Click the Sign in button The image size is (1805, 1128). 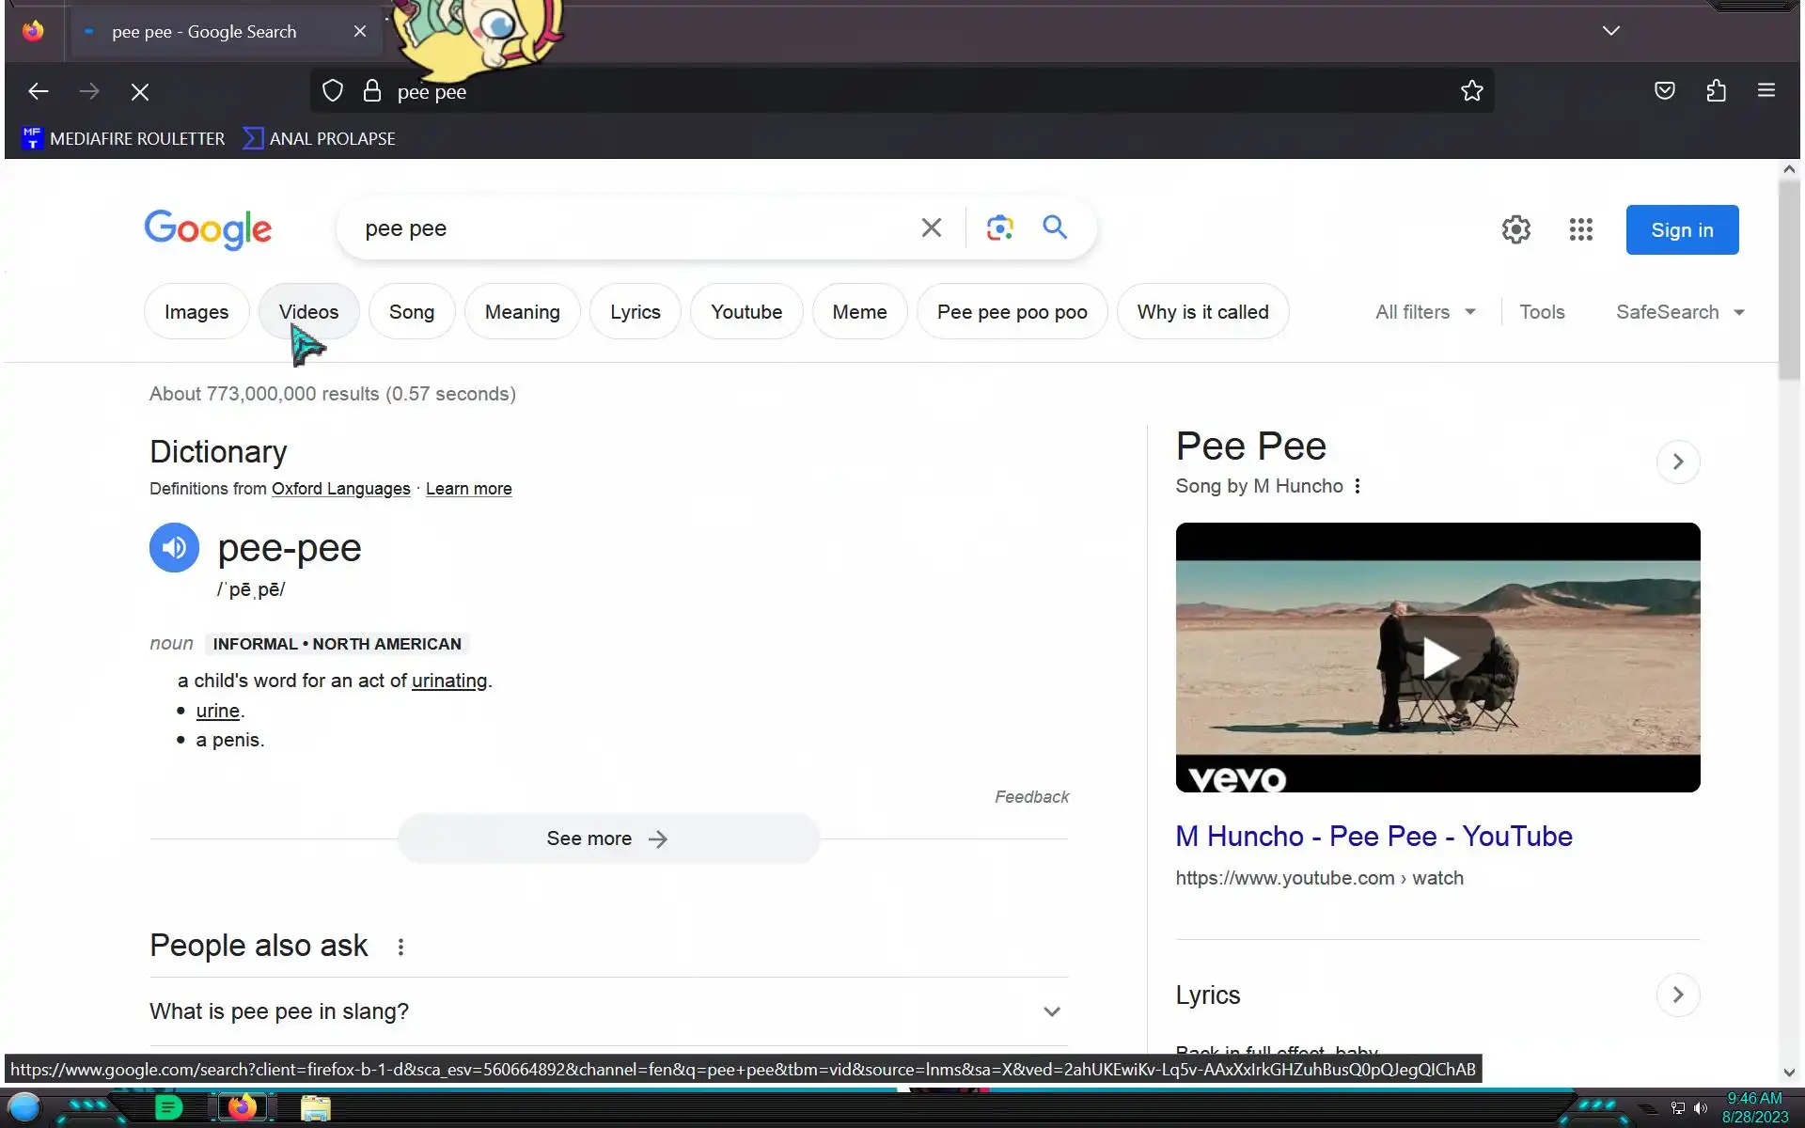coord(1681,230)
